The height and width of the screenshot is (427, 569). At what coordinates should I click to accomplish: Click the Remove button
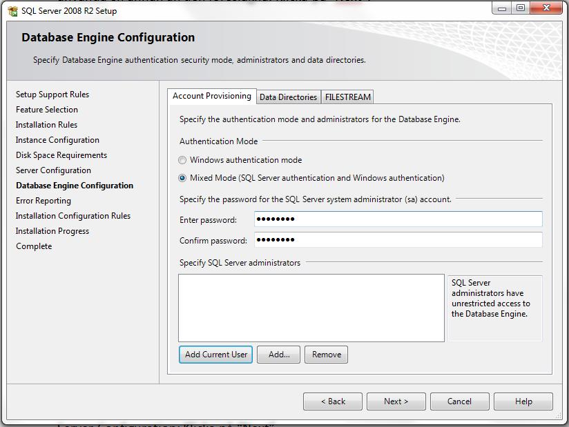[326, 355]
